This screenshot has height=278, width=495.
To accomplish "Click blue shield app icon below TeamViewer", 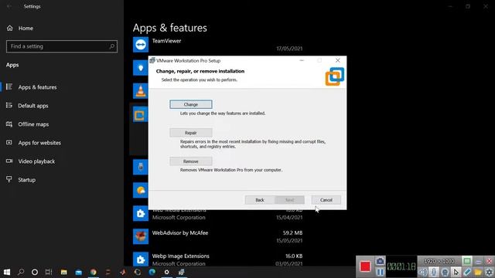I will 141,68.
